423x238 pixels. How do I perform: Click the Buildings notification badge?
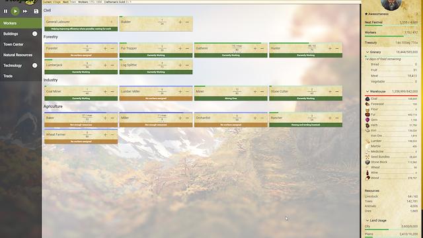(34, 34)
